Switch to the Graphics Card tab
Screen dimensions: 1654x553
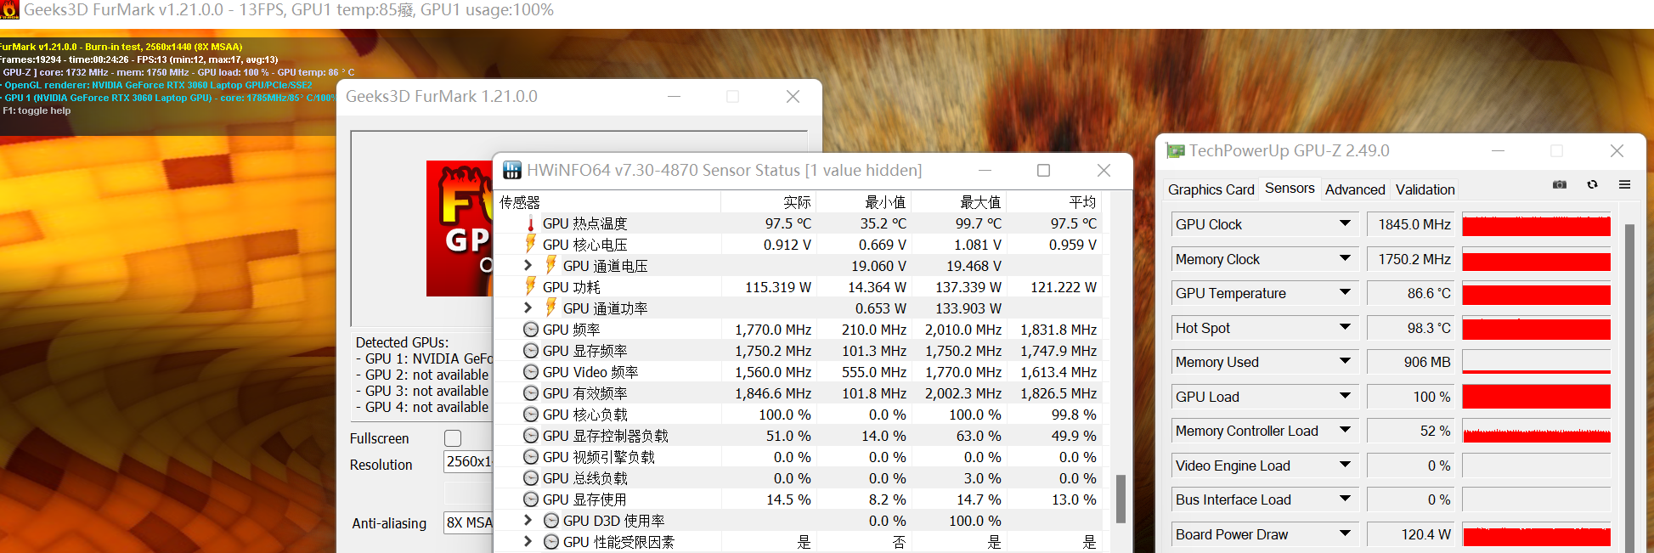[1211, 189]
